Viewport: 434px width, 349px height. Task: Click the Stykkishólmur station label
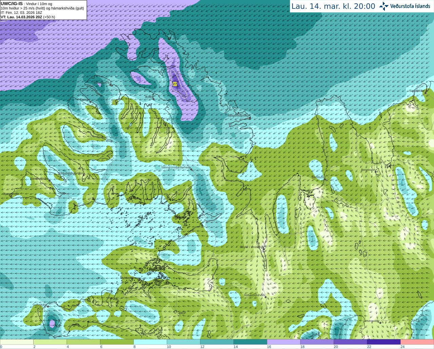(130, 278)
